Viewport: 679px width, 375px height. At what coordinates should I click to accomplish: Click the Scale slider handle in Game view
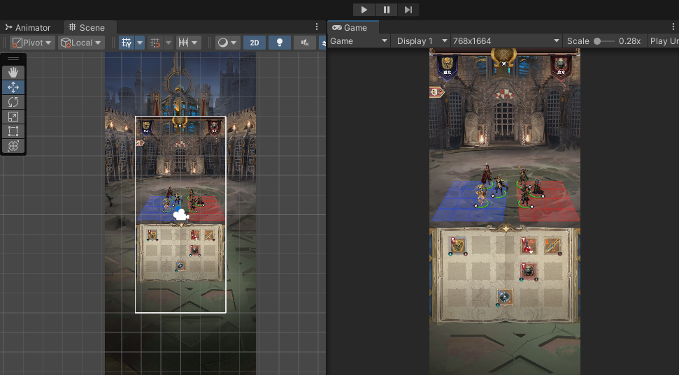coord(597,41)
